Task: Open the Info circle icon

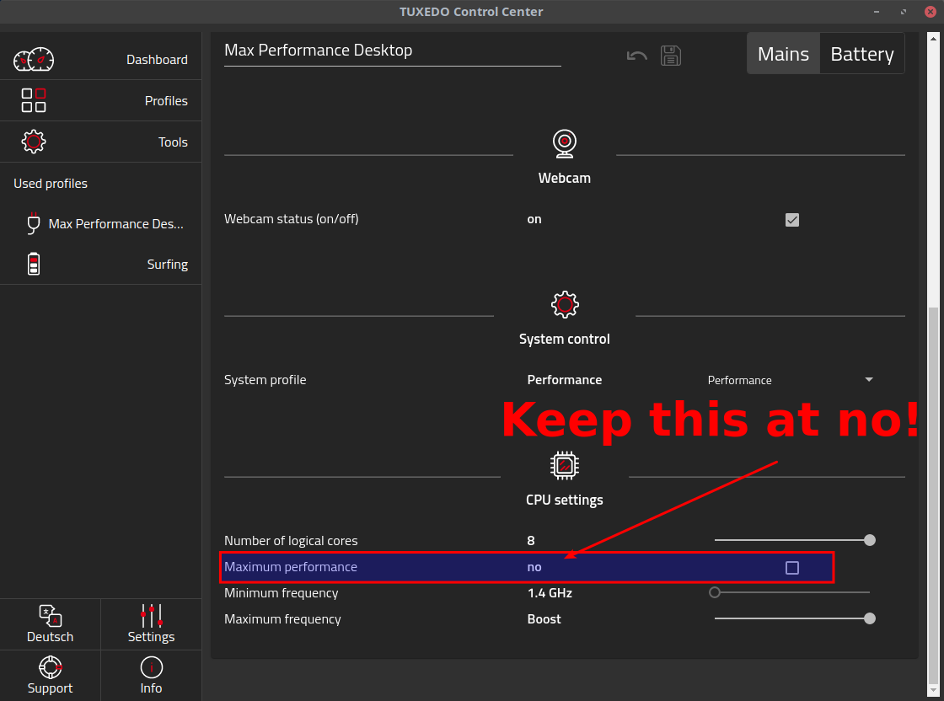Action: pyautogui.click(x=151, y=667)
